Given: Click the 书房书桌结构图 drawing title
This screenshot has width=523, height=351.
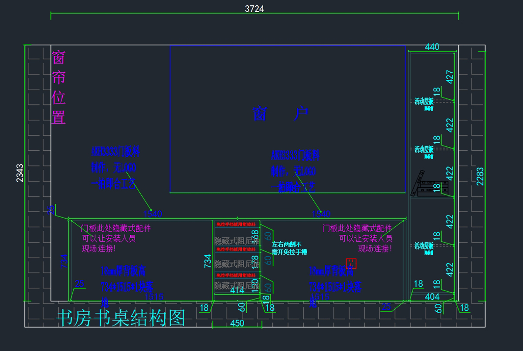Looking at the screenshot, I should pos(121,318).
